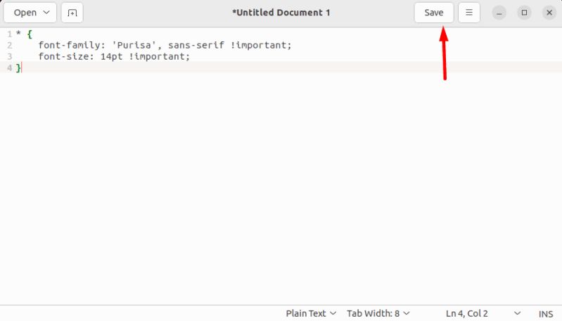This screenshot has height=321, width=562.
Task: Click line number 2 in the gutter
Action: [x=9, y=46]
